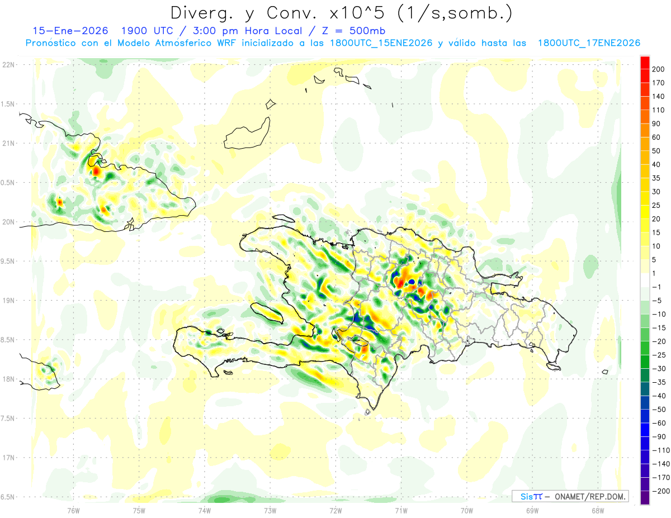Click the "75W" longitude label
The image size is (671, 518).
pyautogui.click(x=139, y=510)
